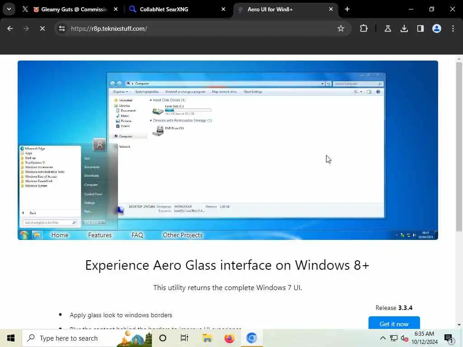This screenshot has height=347, width=463.
Task: Click the scrollbar down arrow
Action: (x=459, y=325)
